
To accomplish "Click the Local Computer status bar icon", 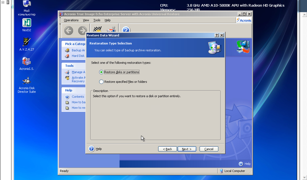I will coord(221,171).
